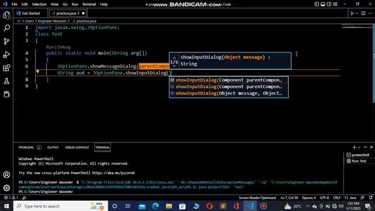Screen dimensions: 375x211
Task: Close the bottom panel
Action: tap(371, 147)
